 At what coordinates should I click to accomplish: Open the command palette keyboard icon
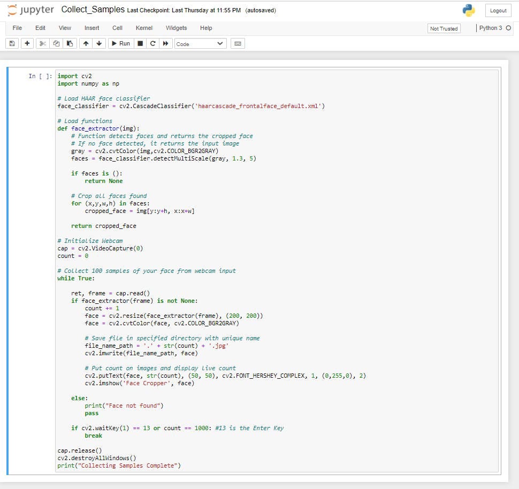tap(238, 43)
